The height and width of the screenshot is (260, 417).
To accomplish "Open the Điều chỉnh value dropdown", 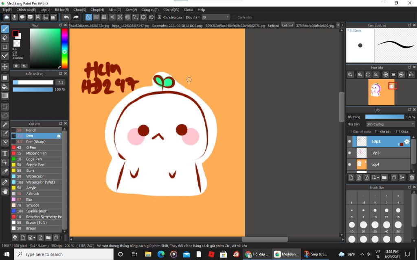I will pos(215,17).
